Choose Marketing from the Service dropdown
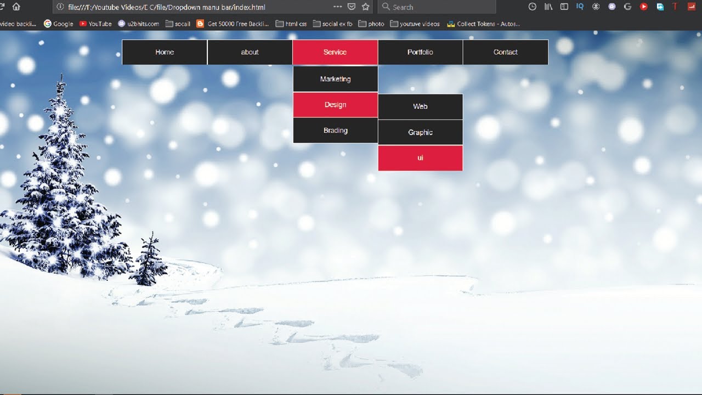 tap(335, 79)
